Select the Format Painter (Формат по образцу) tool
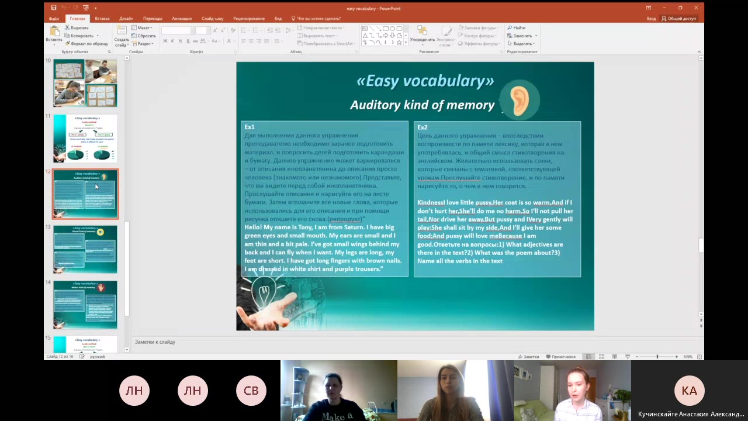 pyautogui.click(x=87, y=44)
